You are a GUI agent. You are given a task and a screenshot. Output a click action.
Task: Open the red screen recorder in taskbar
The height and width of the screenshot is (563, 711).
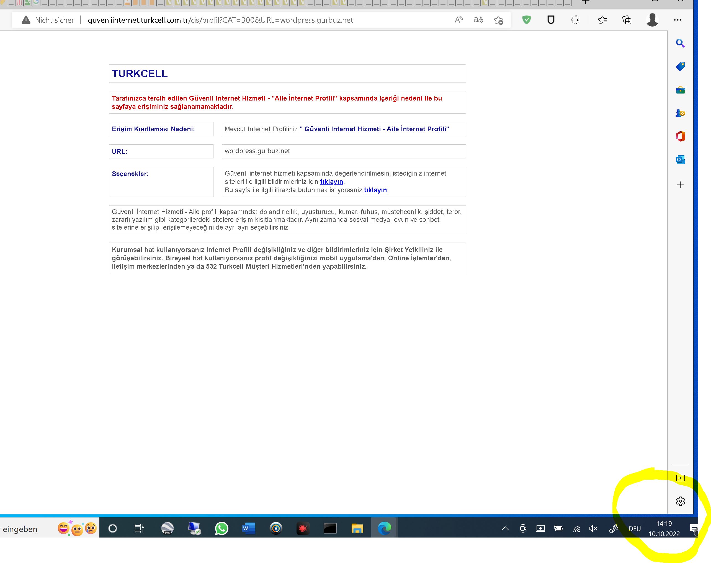[303, 529]
